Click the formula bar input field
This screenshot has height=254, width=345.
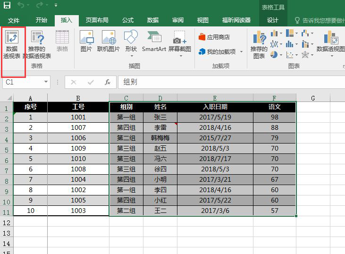click(227, 82)
